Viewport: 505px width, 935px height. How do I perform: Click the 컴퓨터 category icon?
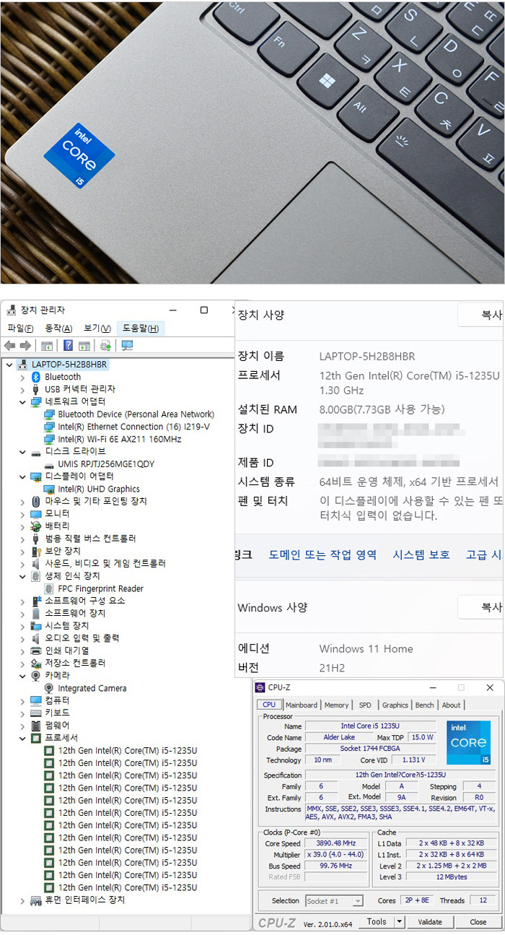pos(36,700)
